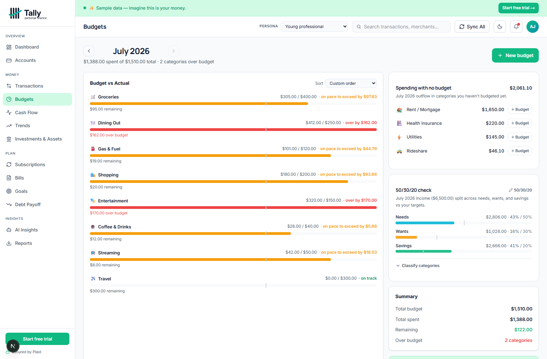Open Investments & Assets page
The image size is (547, 359).
[x=38, y=139]
